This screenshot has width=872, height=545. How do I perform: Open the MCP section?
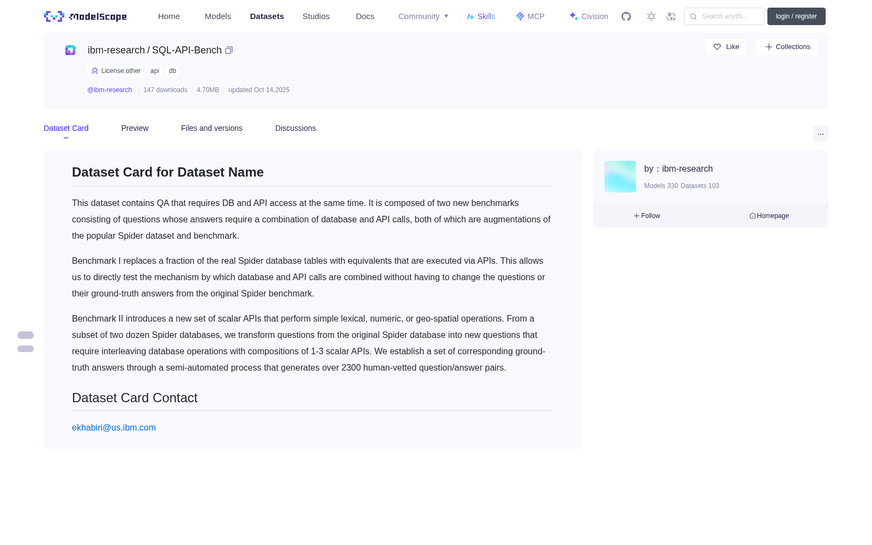coord(530,16)
